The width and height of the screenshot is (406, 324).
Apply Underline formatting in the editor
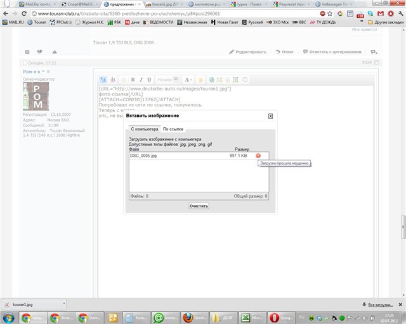[x=149, y=80]
